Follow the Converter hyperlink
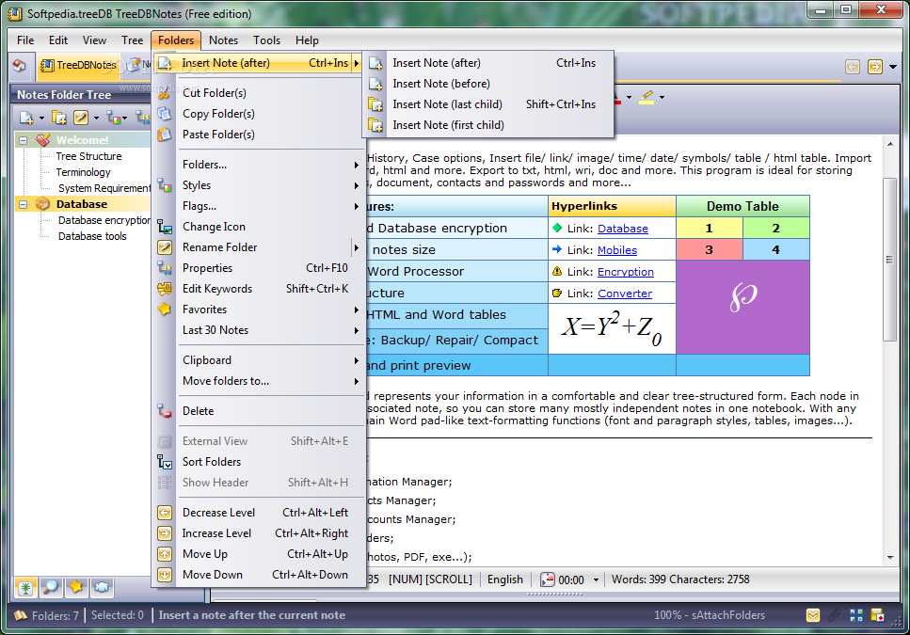 (x=625, y=294)
